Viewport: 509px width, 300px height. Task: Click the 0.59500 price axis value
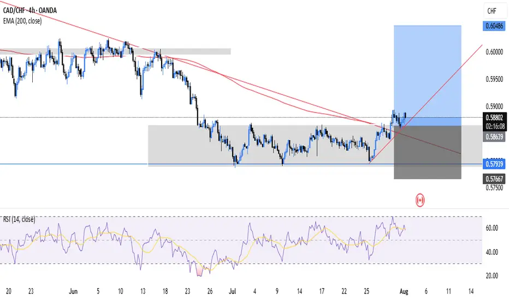[x=494, y=80]
